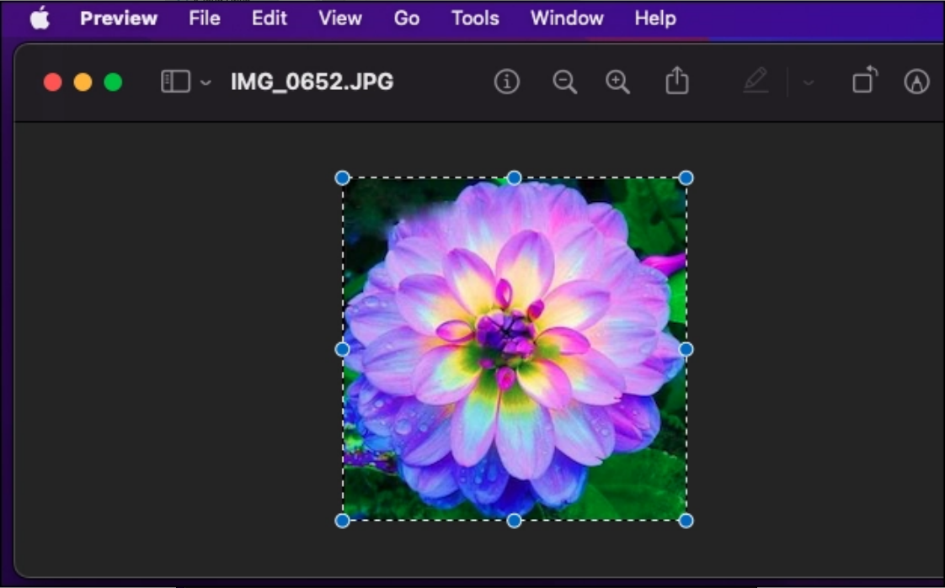Open the Edit menu
This screenshot has height=588, width=945.
click(x=270, y=19)
